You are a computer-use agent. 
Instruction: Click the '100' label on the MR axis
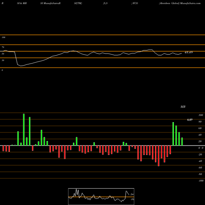pos(200,115)
